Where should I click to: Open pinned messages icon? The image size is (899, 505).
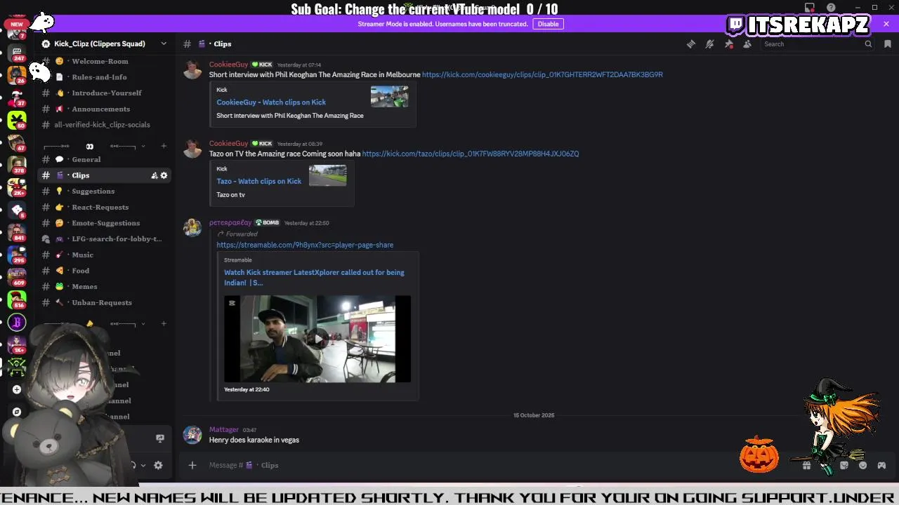[729, 43]
